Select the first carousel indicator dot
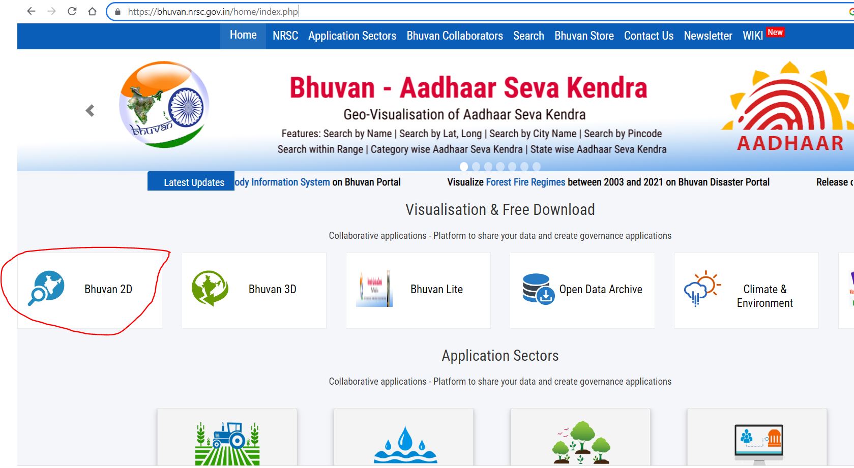854x468 pixels. tap(464, 167)
